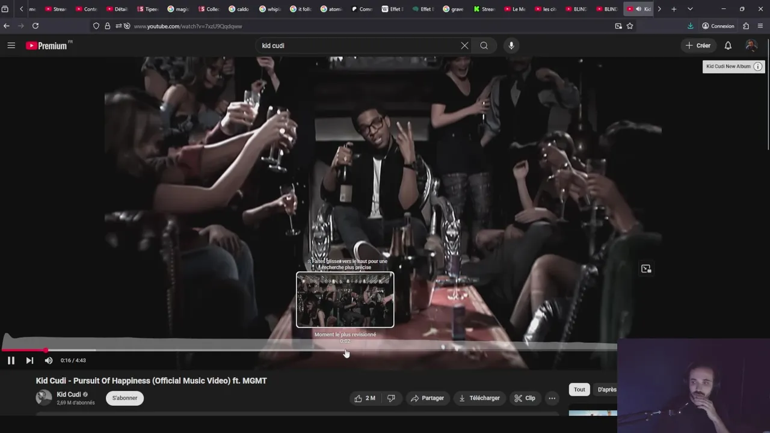Open the browser downloads panel

coord(691,26)
